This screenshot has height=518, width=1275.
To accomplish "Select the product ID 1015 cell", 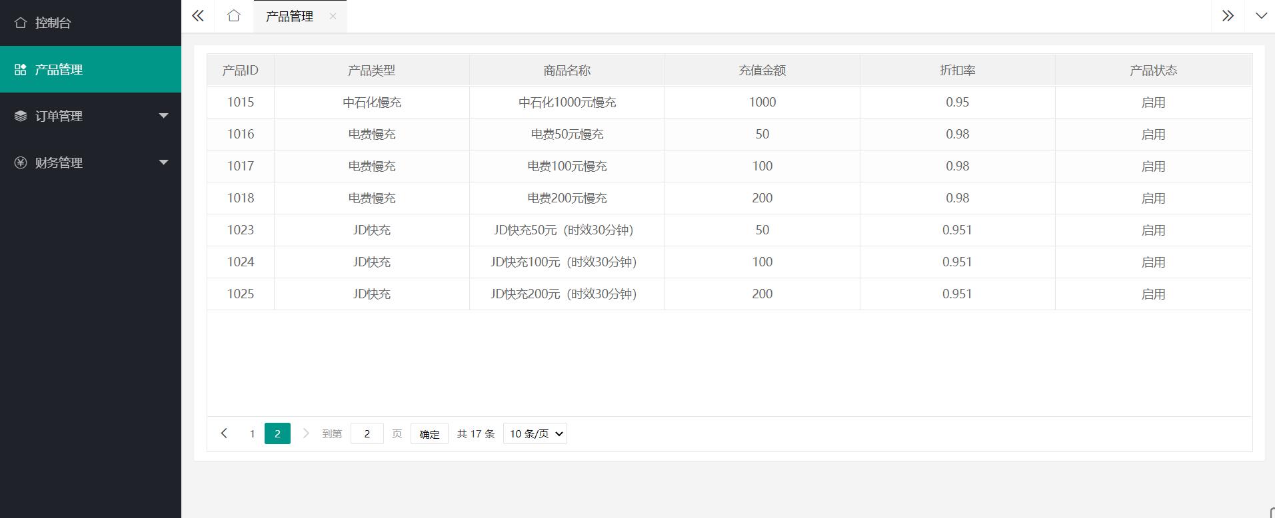I will tap(241, 102).
